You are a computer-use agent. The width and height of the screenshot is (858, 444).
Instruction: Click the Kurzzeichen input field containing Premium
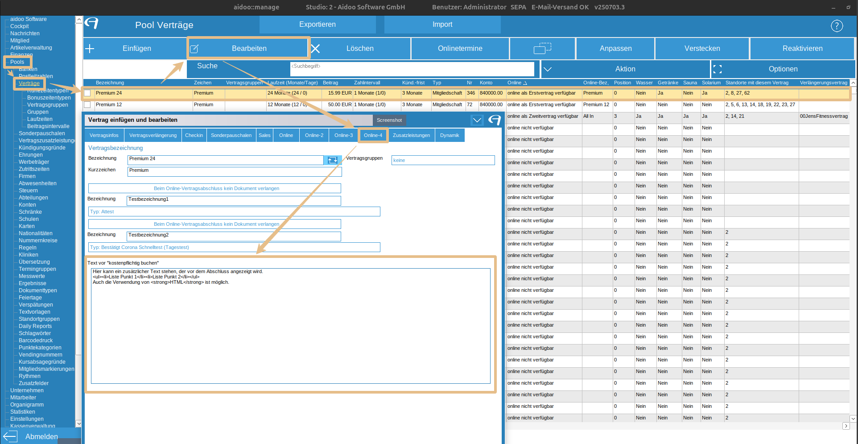[235, 172]
